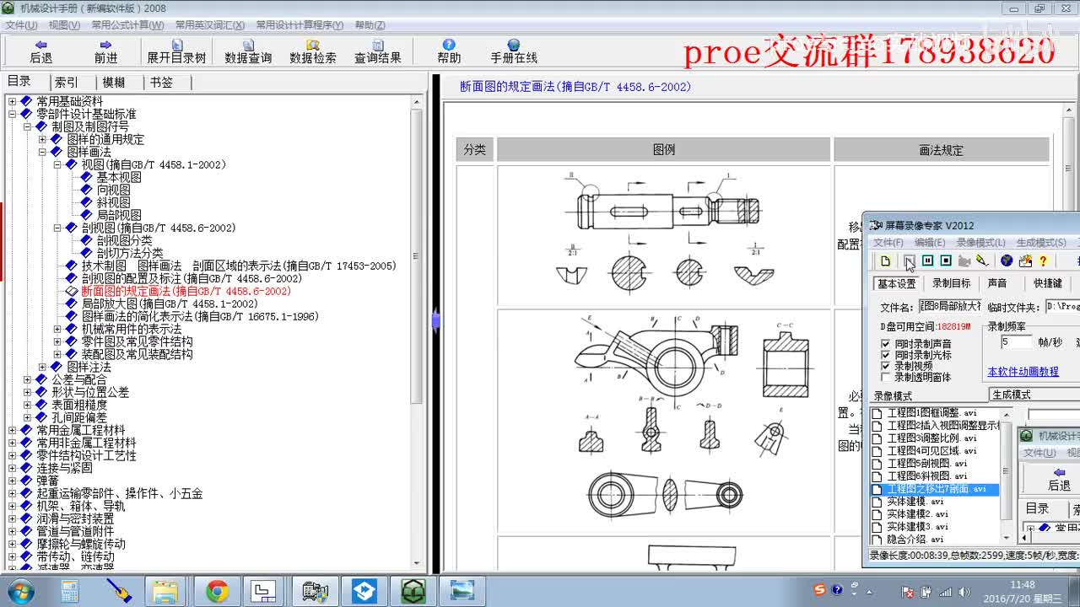Viewport: 1080px width, 607px height.
Task: Switch to the 模糊 tab
Action: coord(114,82)
